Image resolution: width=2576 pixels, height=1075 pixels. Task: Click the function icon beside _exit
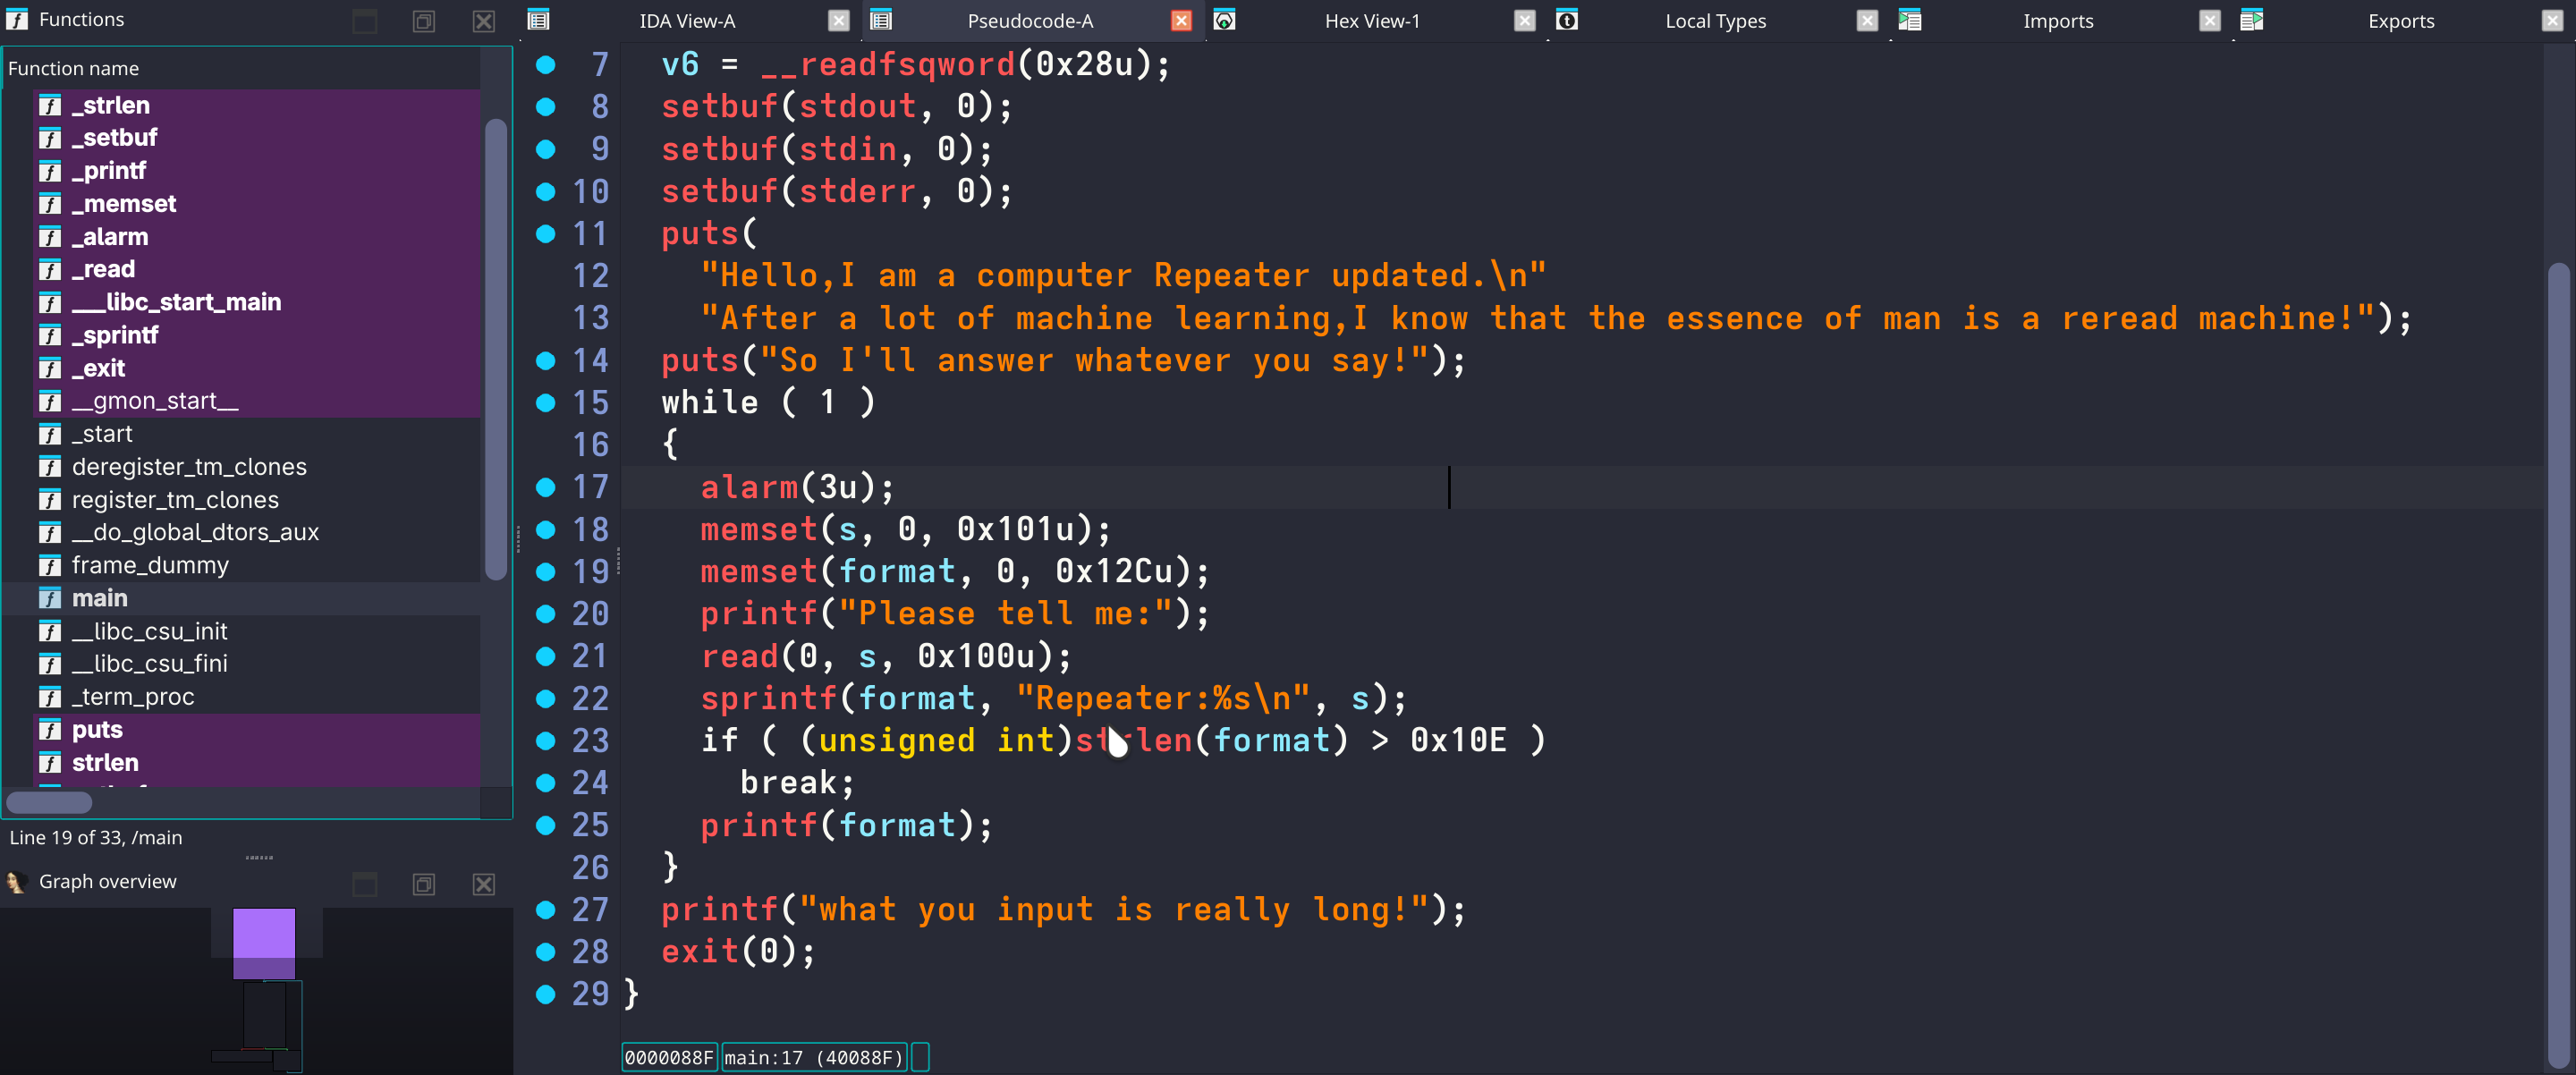(x=50, y=368)
